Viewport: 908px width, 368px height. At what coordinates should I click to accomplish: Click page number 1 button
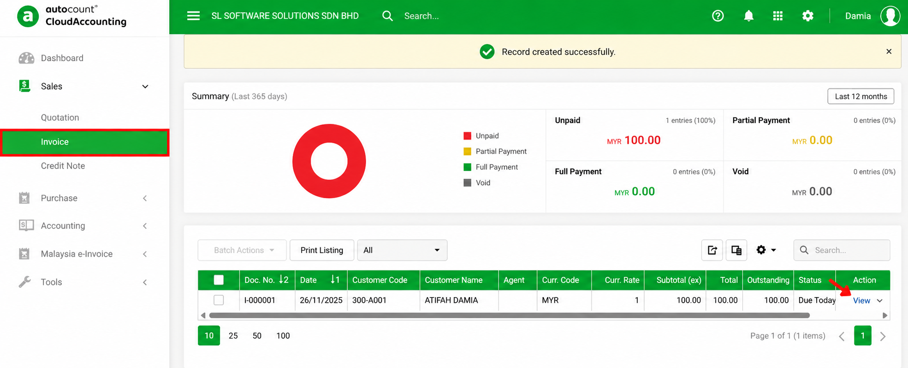pyautogui.click(x=862, y=336)
